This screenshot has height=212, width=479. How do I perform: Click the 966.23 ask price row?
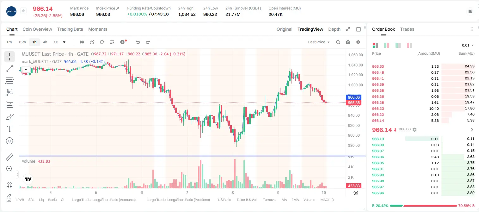(423, 109)
